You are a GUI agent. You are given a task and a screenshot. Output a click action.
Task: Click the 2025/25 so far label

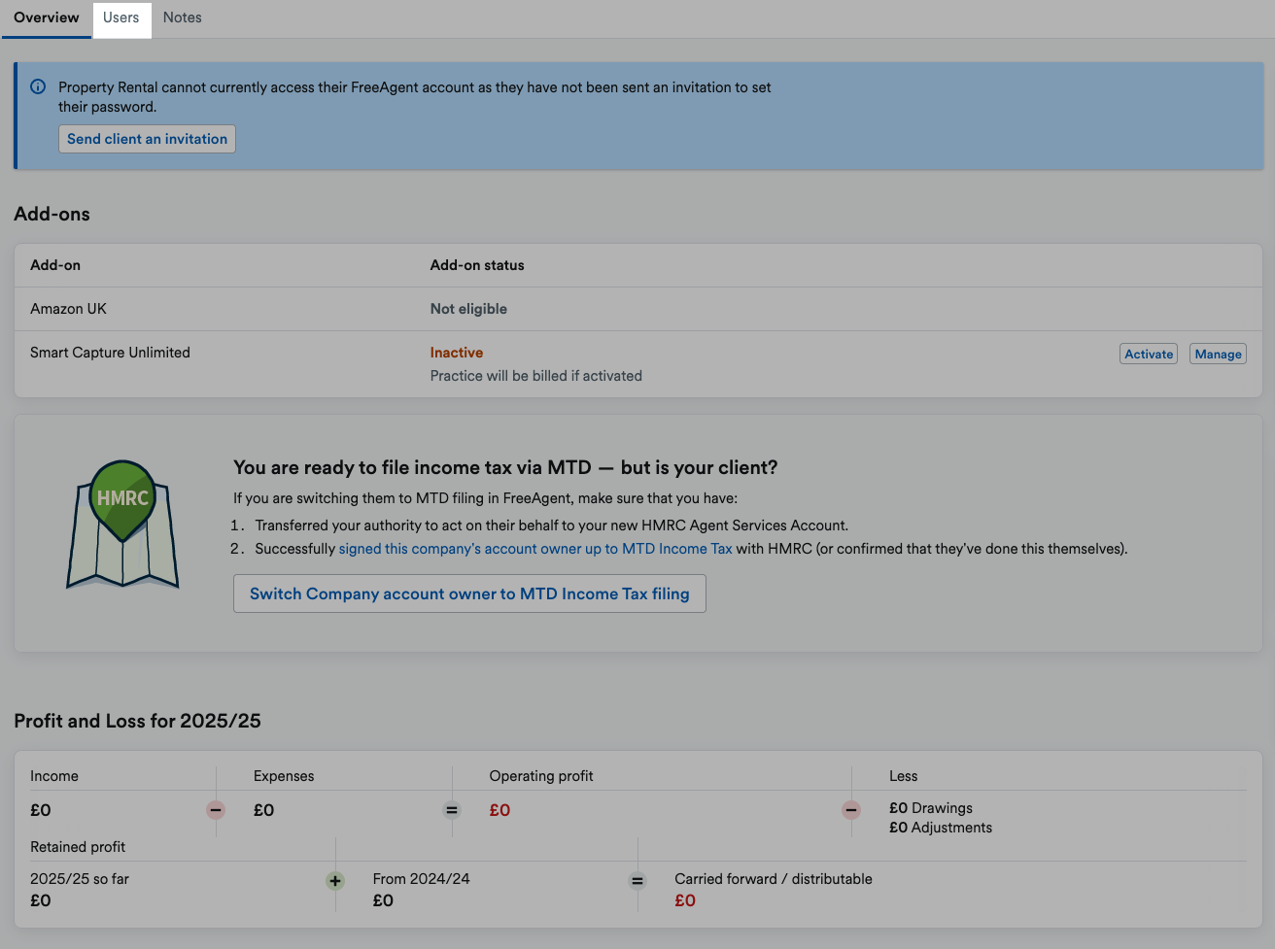[x=80, y=879]
